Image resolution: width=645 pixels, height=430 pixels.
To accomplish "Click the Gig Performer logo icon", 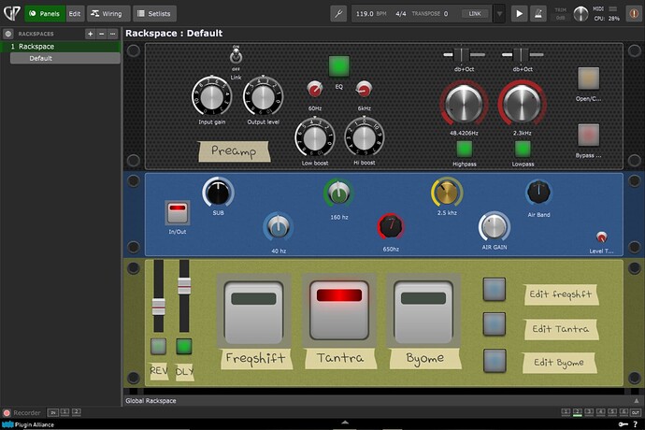I will point(12,13).
